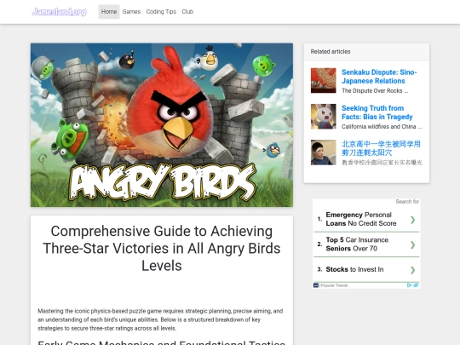Open the rabbit cartoon article thumbnail

(x=324, y=116)
